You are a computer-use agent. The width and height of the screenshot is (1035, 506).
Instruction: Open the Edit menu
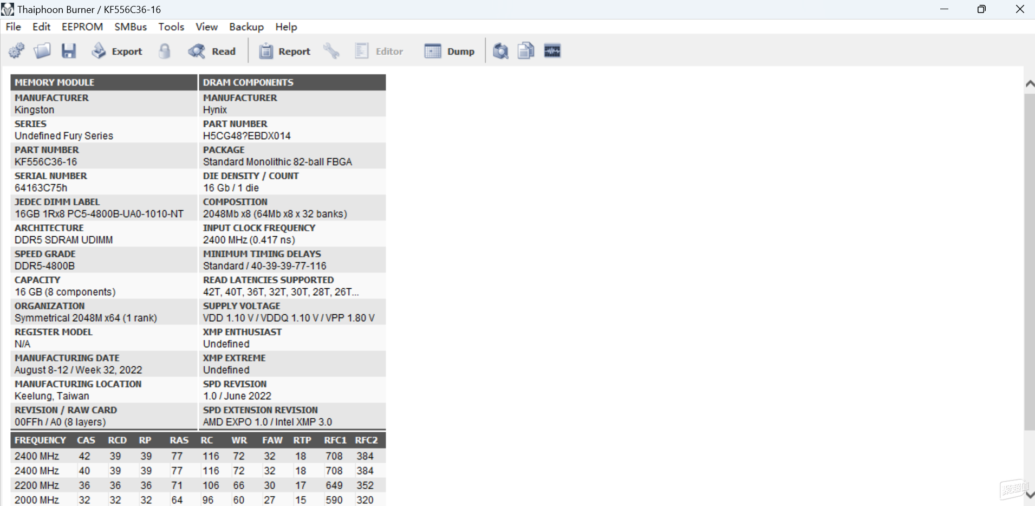(41, 27)
